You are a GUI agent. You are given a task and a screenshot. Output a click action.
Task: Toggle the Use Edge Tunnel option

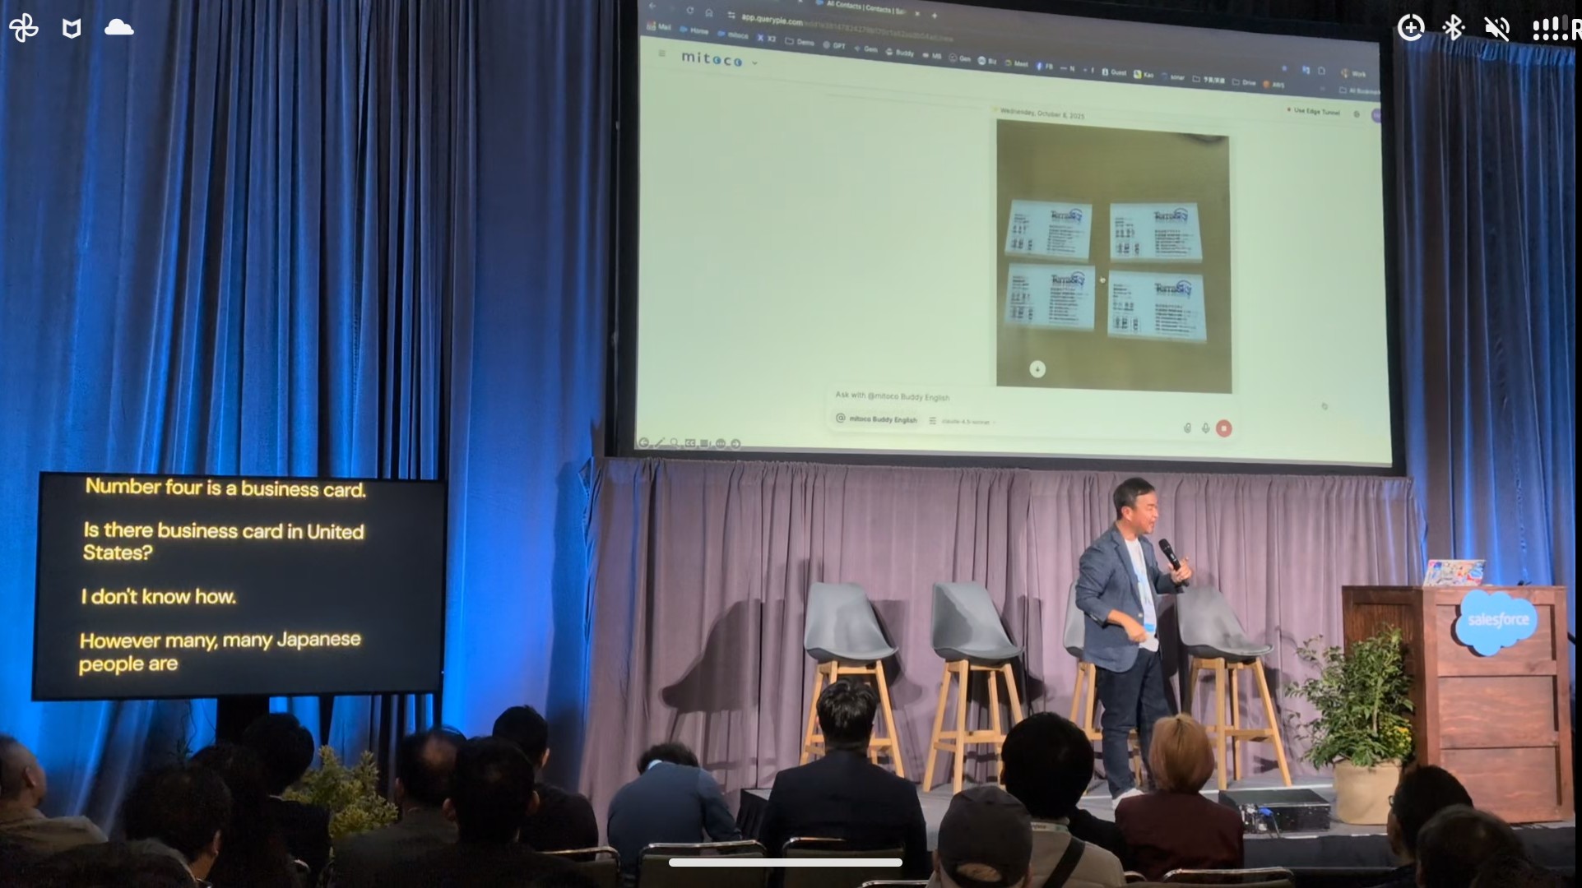[x=1315, y=111]
